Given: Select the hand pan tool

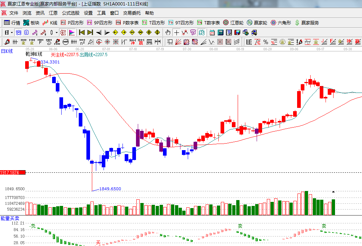Looking at the screenshot, I should (168, 32).
